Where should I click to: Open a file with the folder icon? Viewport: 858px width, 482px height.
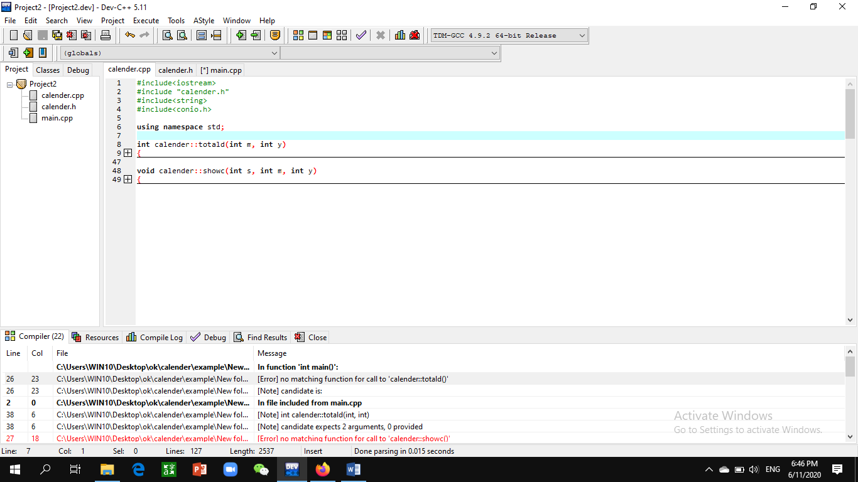click(x=27, y=35)
